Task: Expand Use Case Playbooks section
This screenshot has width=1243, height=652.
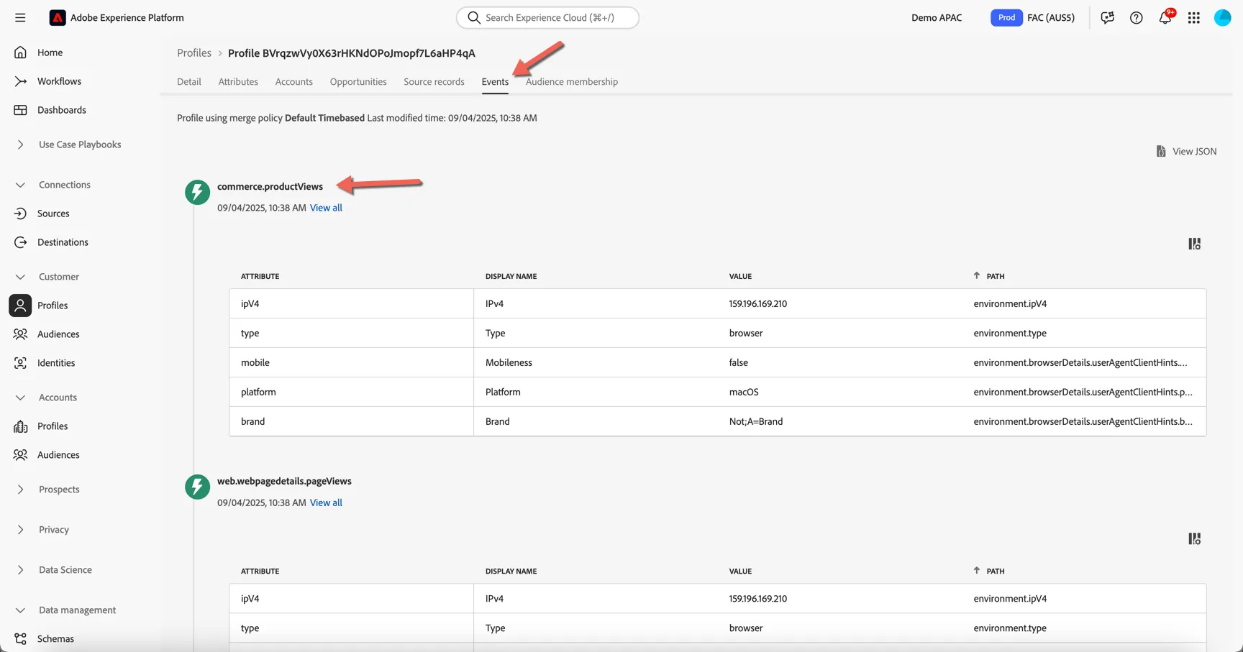Action: click(x=20, y=144)
